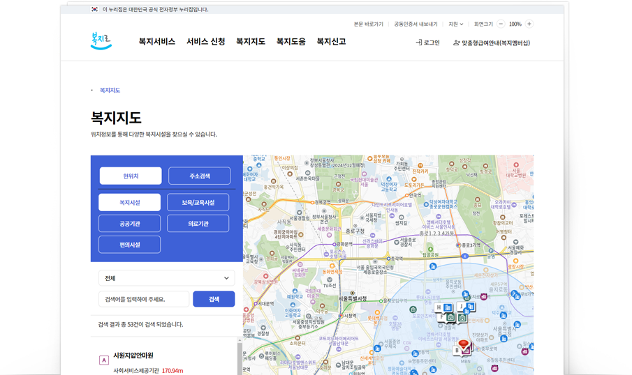Click the blue building marker near 명동역
Viewport: 632px width, 375px height.
pos(415,353)
